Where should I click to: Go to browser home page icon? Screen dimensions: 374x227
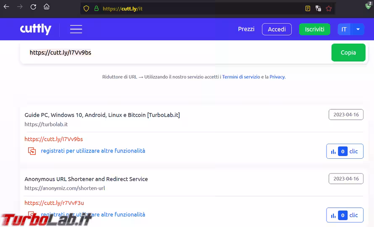(47, 7)
